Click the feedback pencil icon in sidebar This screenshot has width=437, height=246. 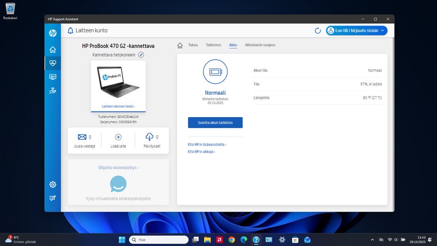53,198
